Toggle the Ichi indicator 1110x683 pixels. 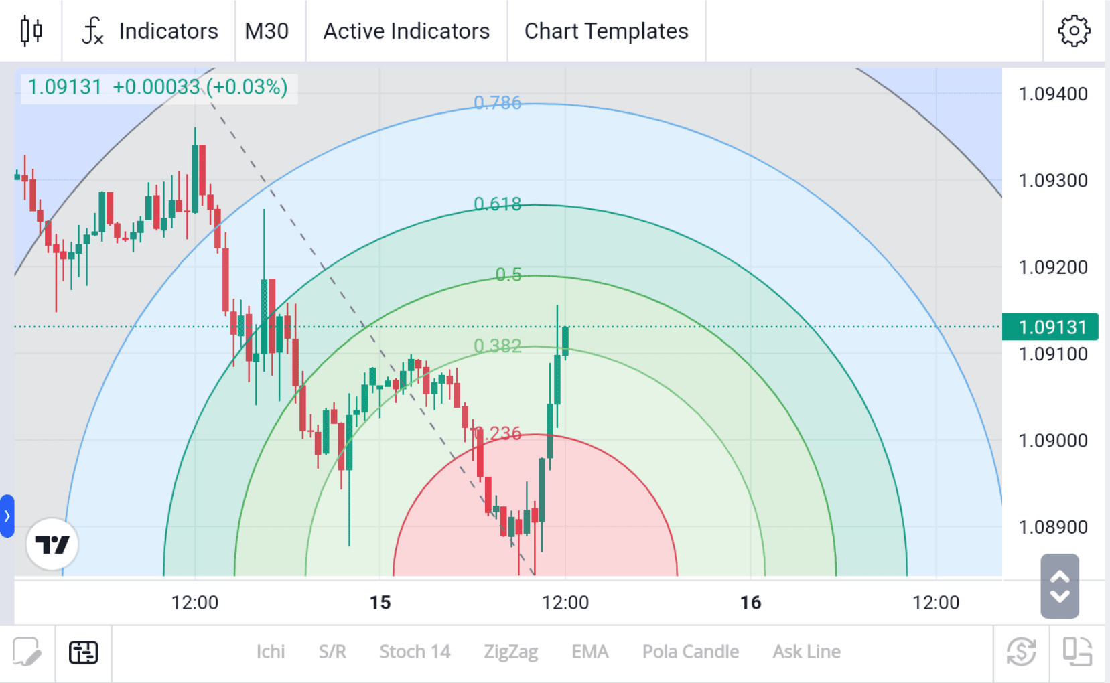271,652
